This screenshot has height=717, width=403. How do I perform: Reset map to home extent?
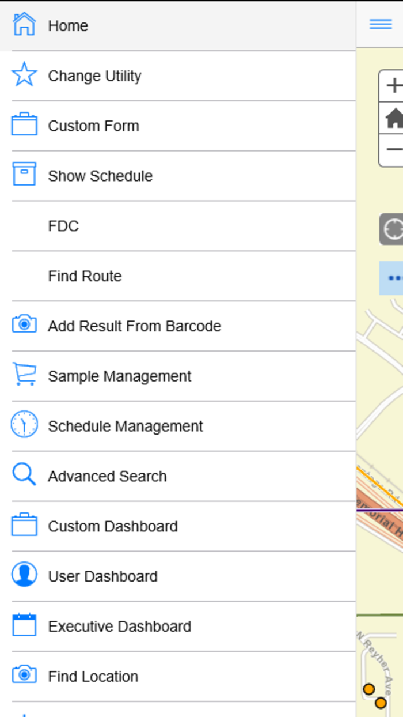pos(393,118)
